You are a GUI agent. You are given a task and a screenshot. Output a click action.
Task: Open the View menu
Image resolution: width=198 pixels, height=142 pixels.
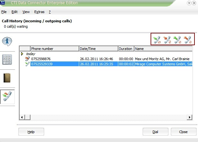click(x=26, y=12)
